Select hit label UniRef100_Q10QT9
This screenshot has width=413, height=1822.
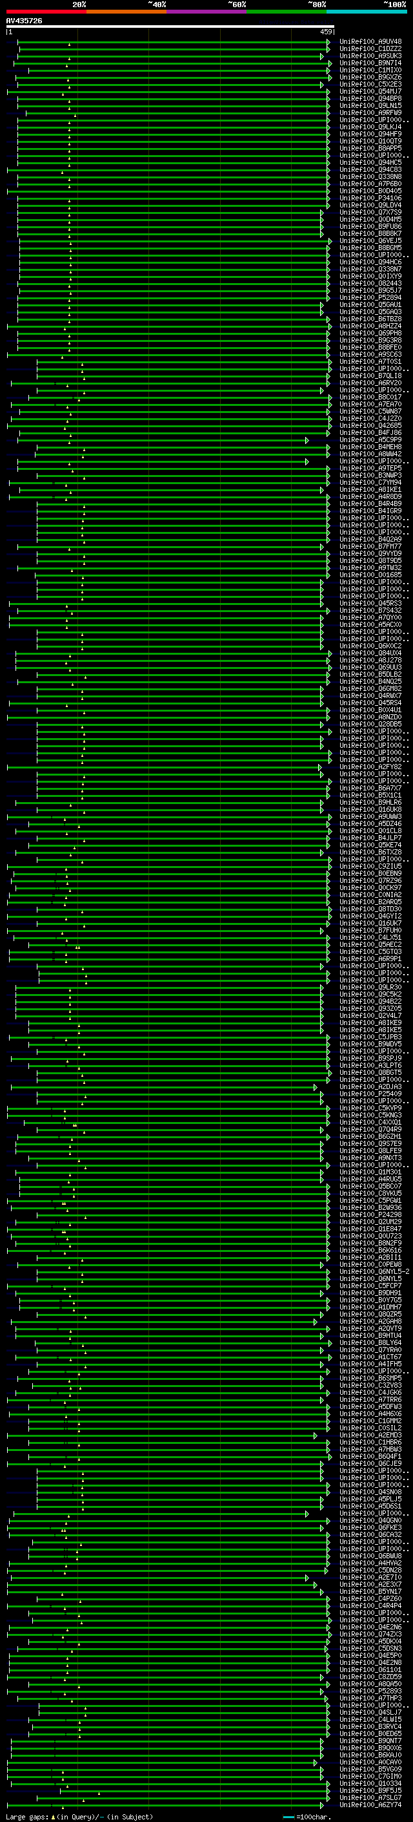370,142
